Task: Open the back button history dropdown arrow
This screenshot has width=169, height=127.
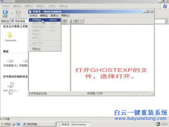Action: click(12, 14)
